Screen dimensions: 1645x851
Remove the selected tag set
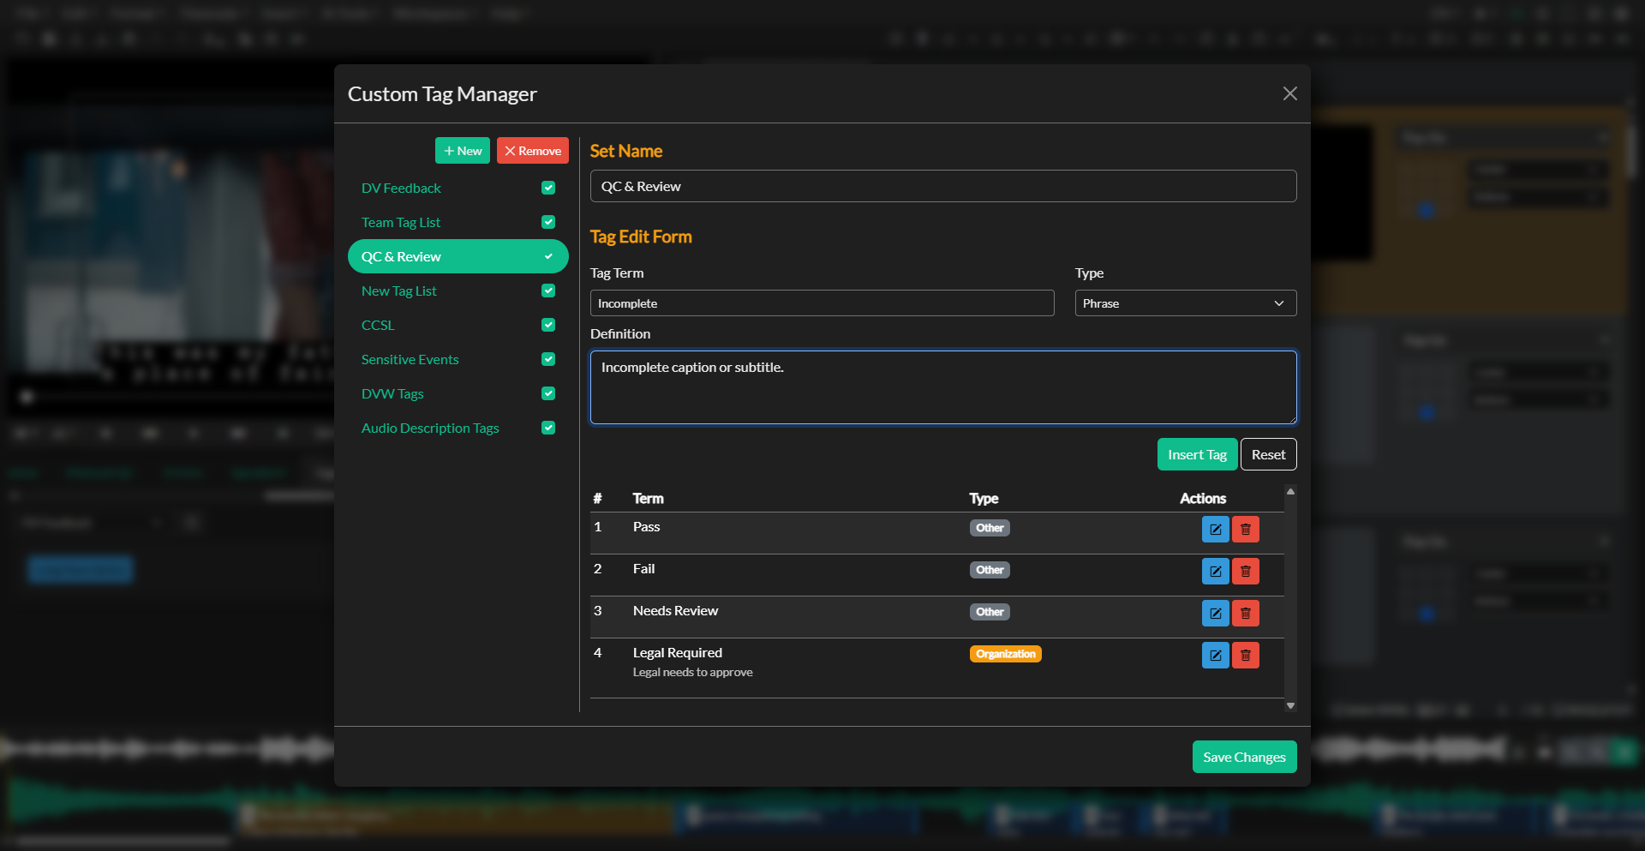click(x=532, y=150)
